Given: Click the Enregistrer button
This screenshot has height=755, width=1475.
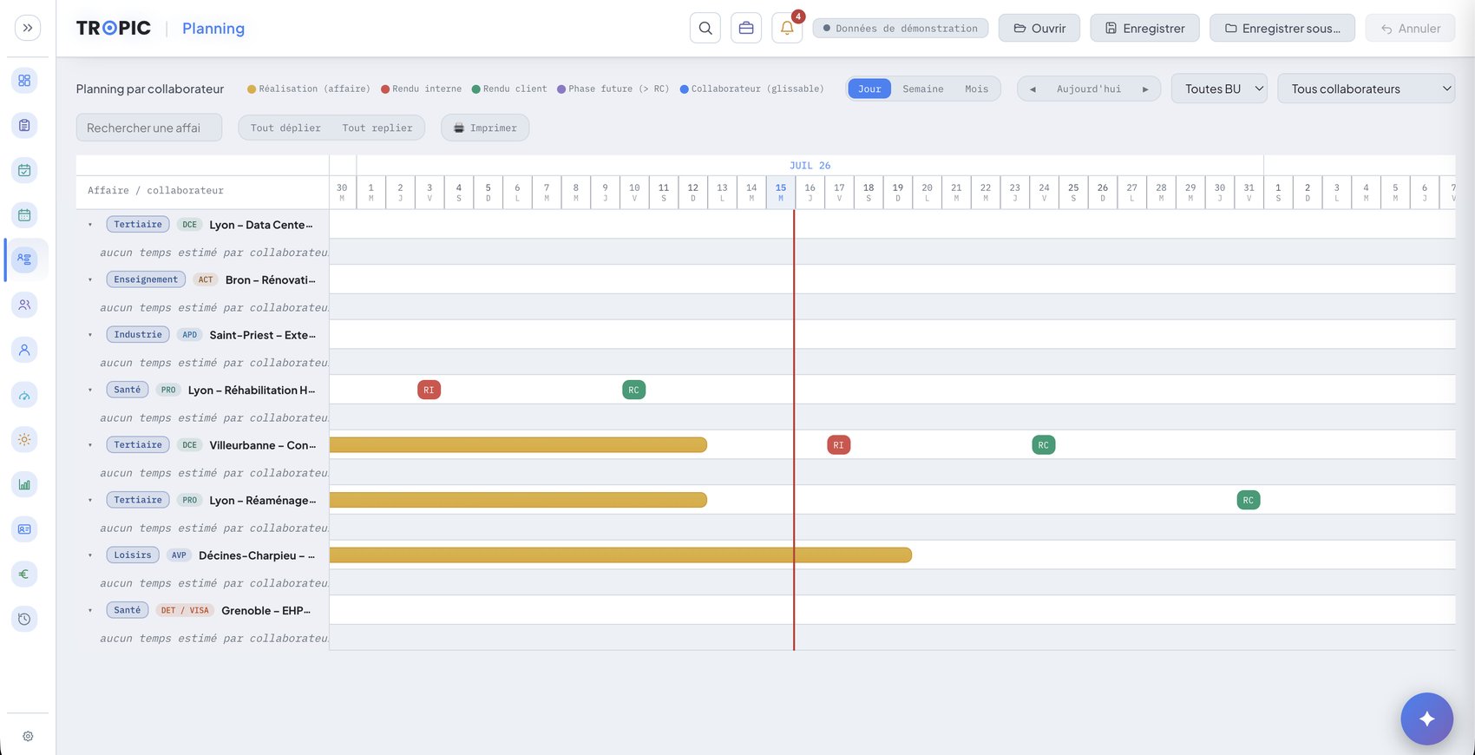Looking at the screenshot, I should click(1144, 28).
